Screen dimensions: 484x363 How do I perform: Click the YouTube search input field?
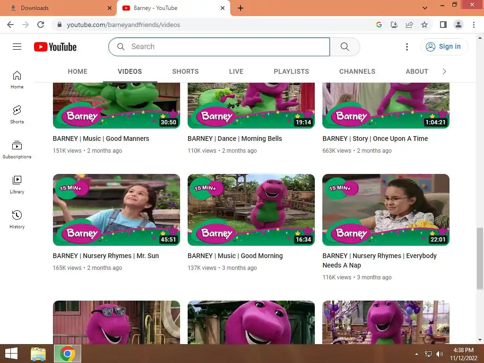click(x=219, y=47)
